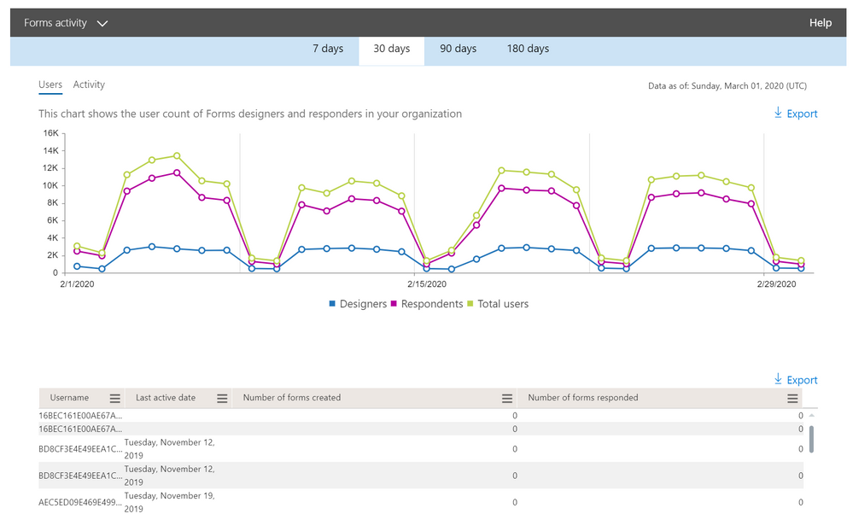Click the chart Export download icon
853x514 pixels.
[778, 114]
